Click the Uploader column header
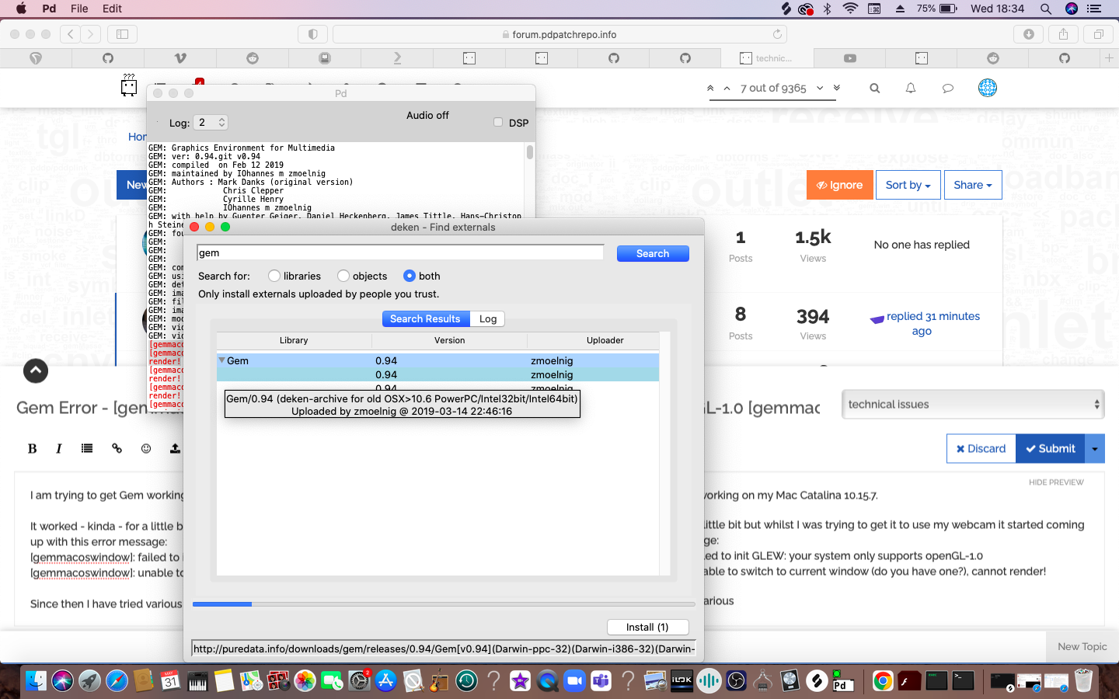Image resolution: width=1119 pixels, height=699 pixels. [605, 340]
